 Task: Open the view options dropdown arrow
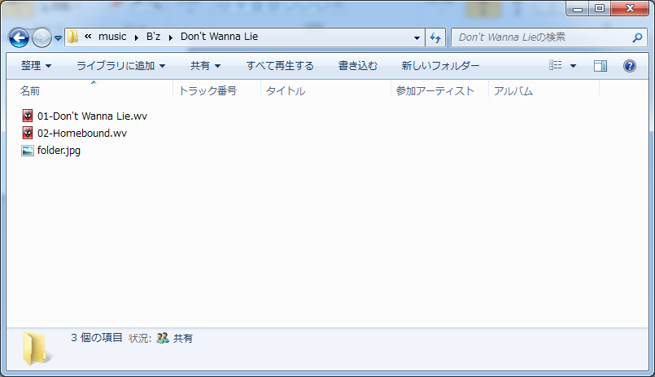coord(573,66)
